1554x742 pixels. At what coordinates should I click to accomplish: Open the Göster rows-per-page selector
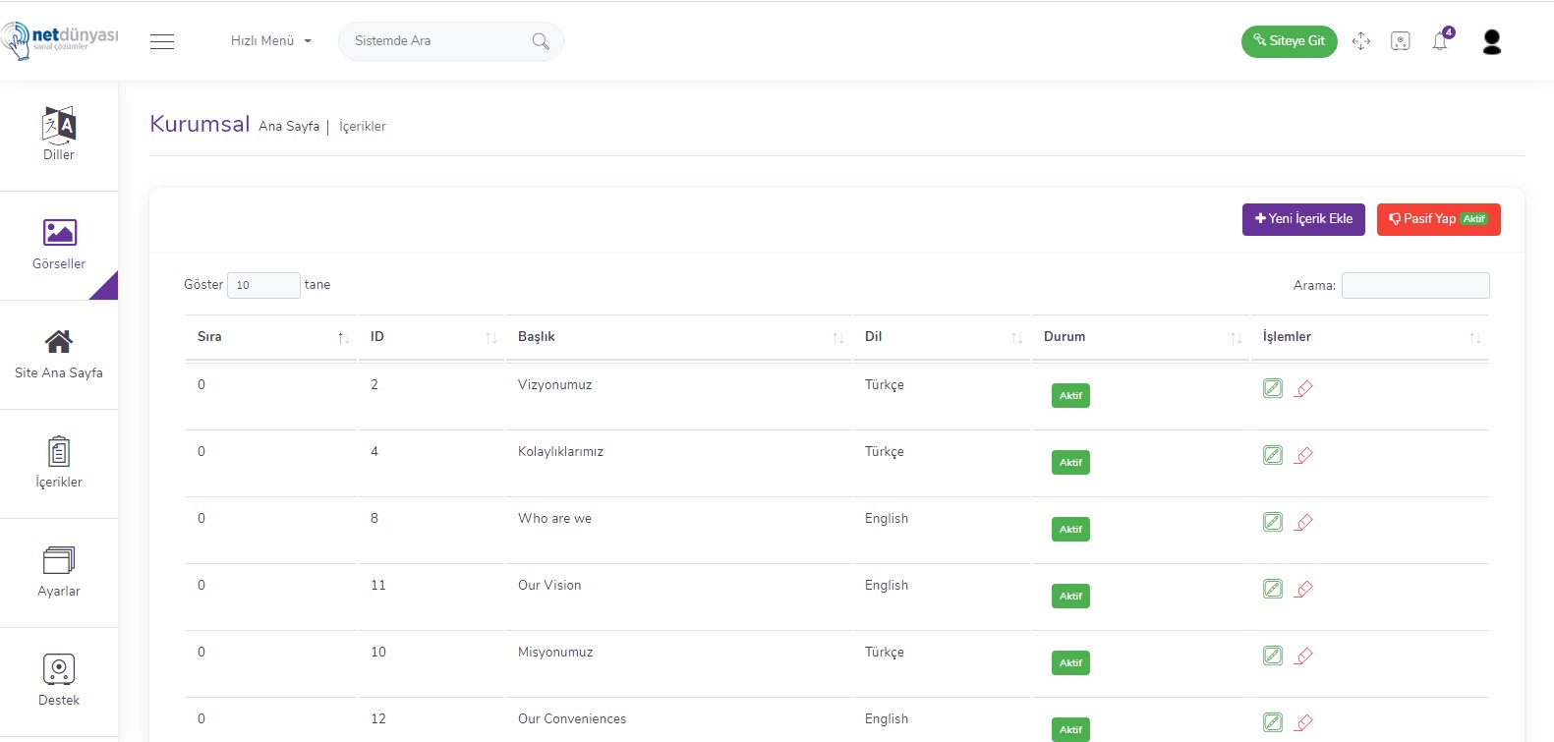(x=263, y=285)
